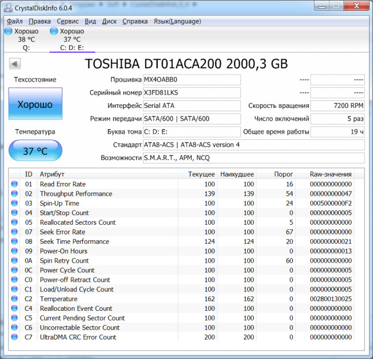Open the Язык(Language) menu
Image resolution: width=373 pixels, height=359 pixels.
coord(177,21)
